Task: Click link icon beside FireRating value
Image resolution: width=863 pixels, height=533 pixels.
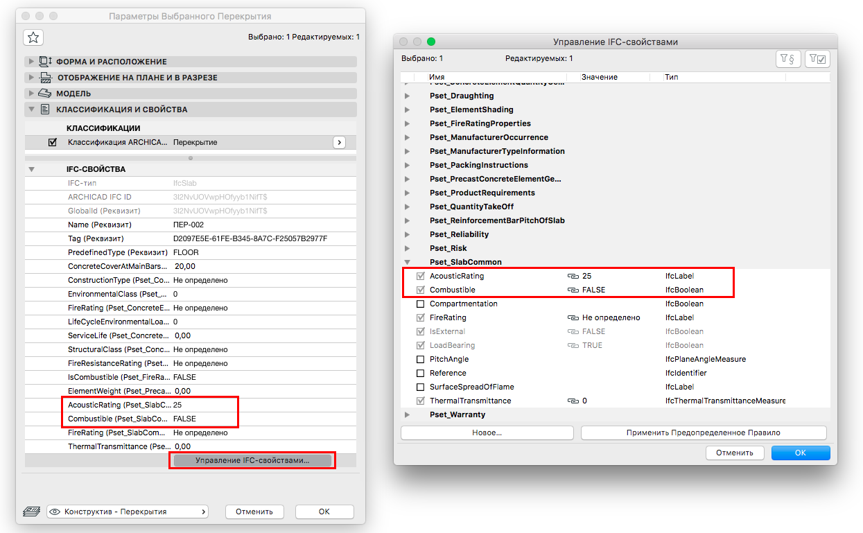Action: tap(573, 317)
